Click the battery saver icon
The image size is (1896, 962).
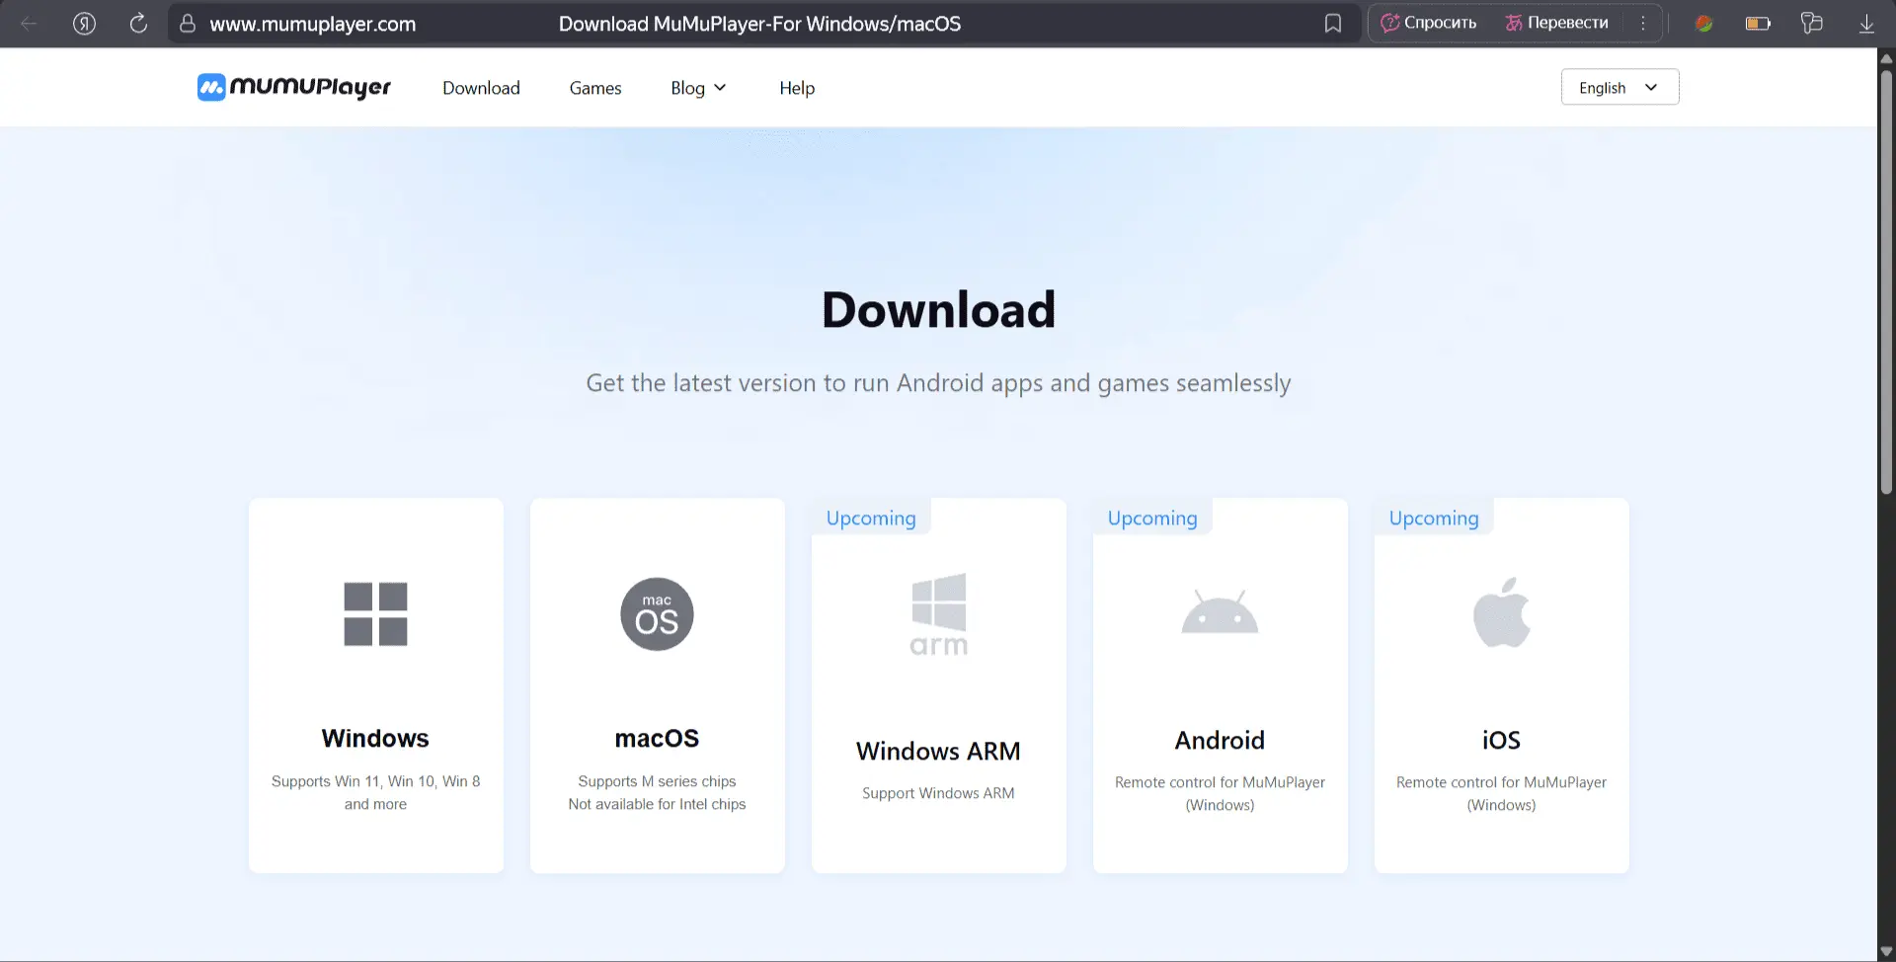1758,24
